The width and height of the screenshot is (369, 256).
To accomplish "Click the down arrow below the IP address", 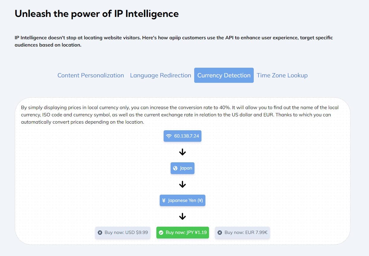I will (x=182, y=152).
